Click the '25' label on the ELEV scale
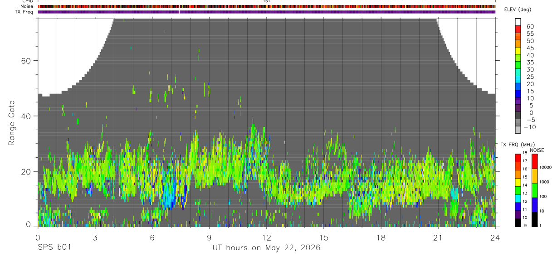 coord(530,77)
